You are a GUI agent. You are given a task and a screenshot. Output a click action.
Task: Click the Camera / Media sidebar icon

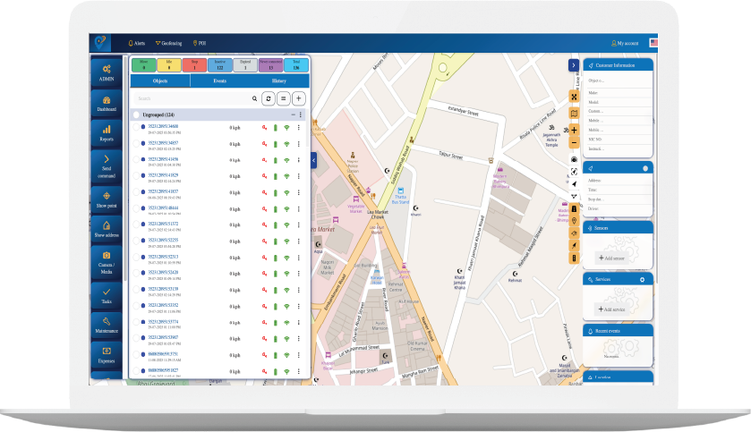click(107, 260)
